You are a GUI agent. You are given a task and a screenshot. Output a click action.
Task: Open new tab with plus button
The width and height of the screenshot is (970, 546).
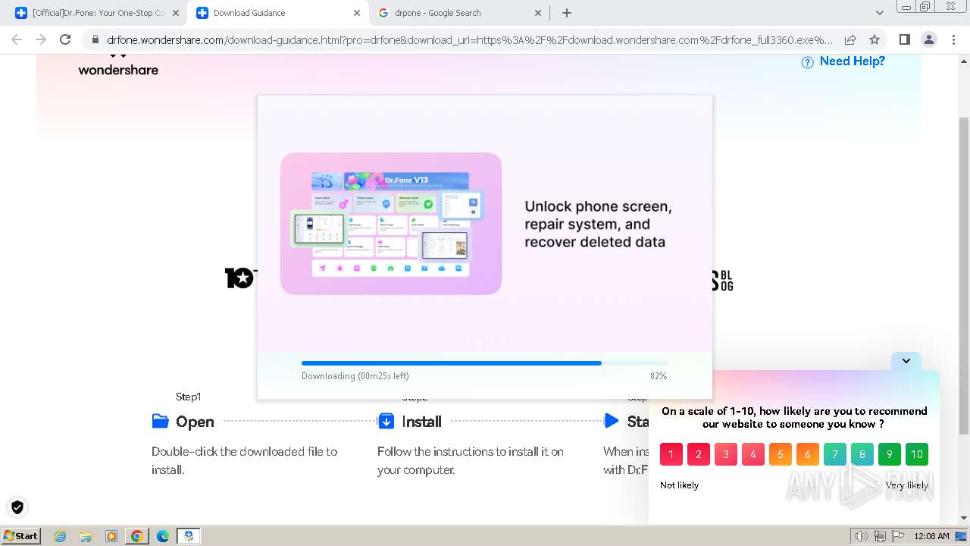tap(566, 13)
